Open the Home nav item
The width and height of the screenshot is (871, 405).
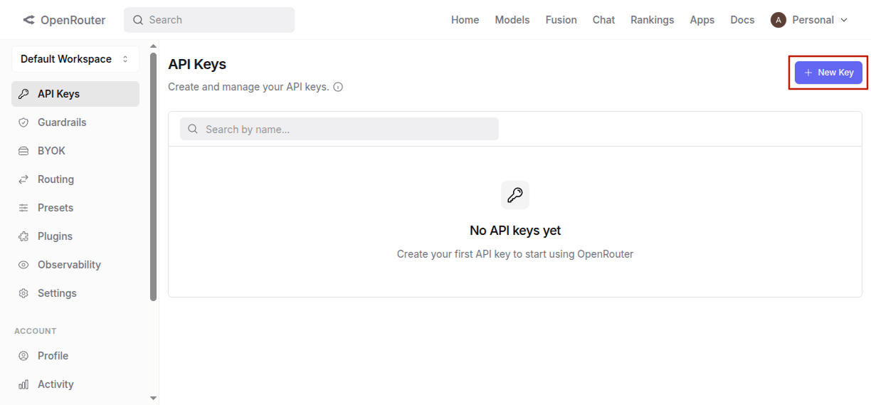click(x=465, y=20)
